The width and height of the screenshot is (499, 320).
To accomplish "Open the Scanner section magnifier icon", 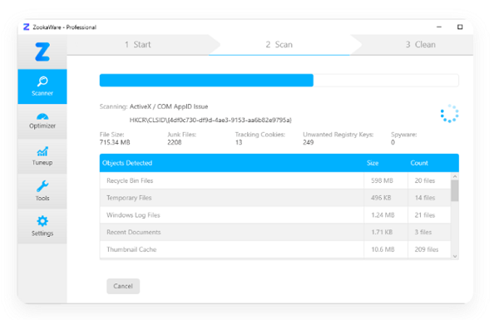I will click(42, 81).
